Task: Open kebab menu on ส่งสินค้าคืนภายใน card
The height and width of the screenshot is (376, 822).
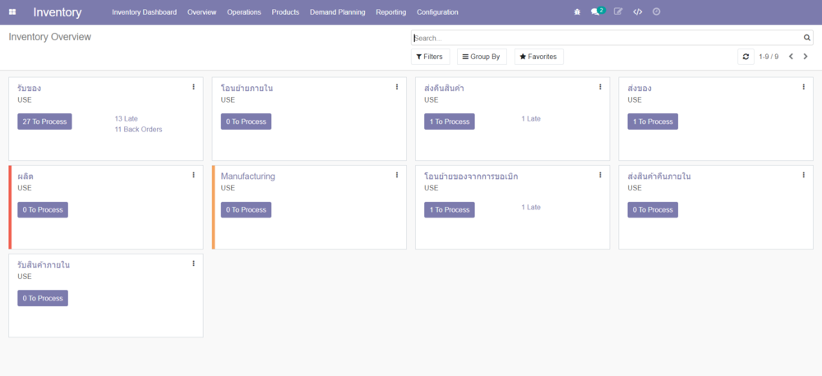Action: pos(804,175)
